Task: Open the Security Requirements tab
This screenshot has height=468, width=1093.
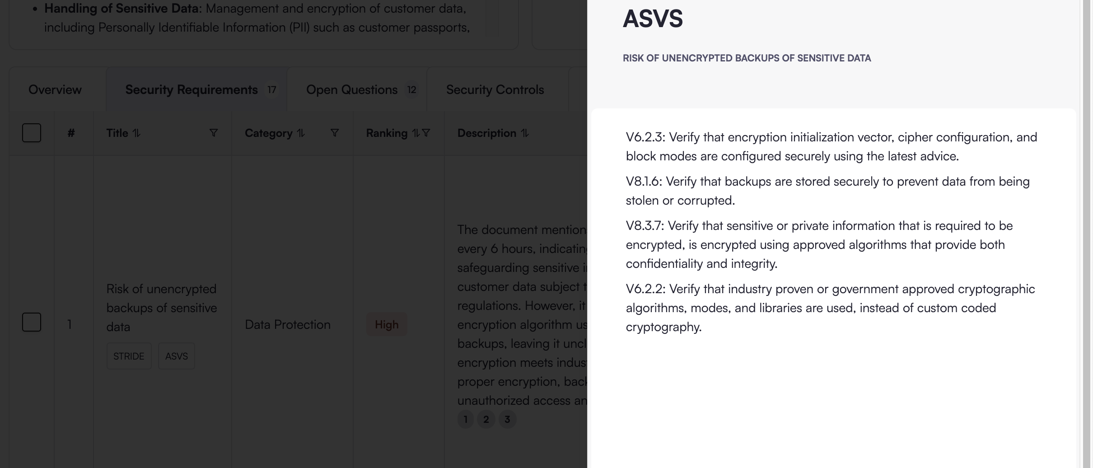Action: [192, 89]
